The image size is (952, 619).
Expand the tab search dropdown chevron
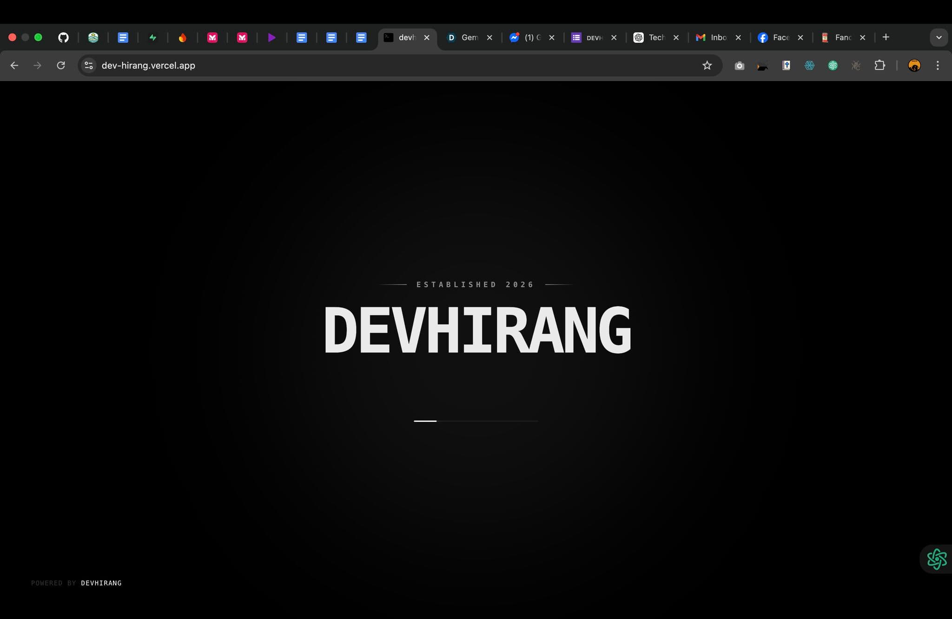(939, 38)
